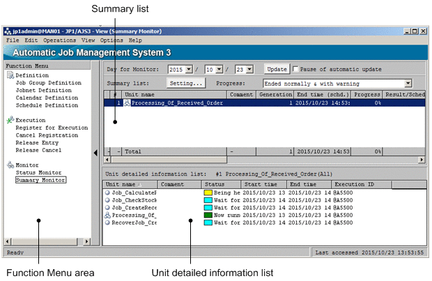Screen dimensions: 432x281
Task: Click the Definition group icon in Function Menu
Action: click(10, 75)
